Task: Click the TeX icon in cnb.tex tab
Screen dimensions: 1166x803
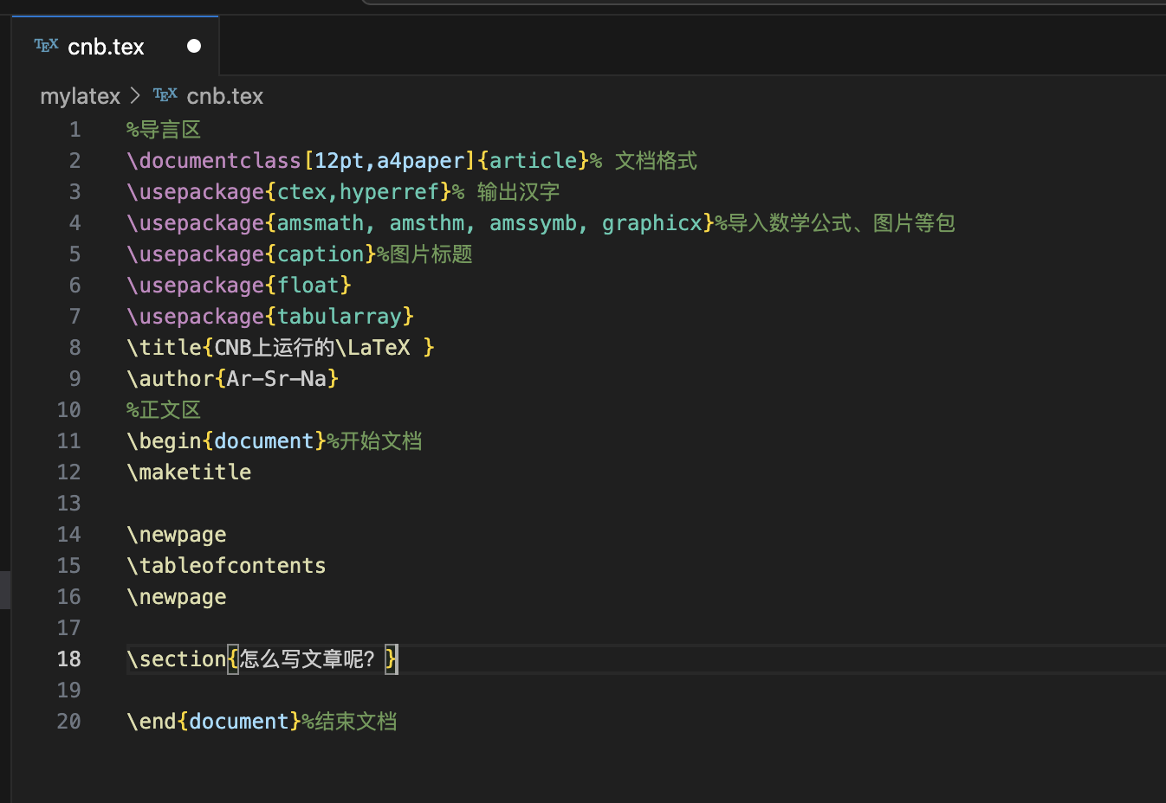Action: point(46,45)
